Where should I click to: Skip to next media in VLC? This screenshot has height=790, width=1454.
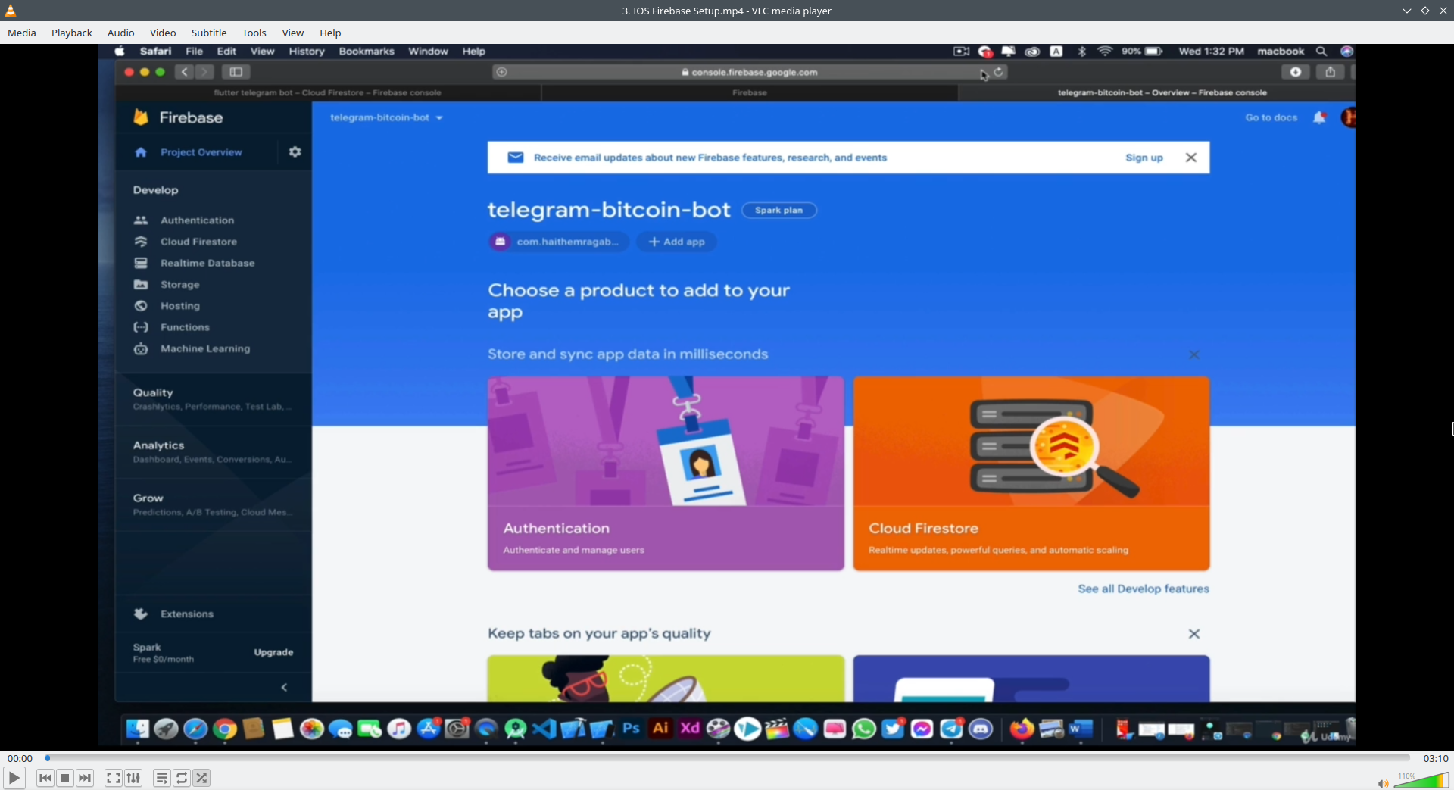tap(85, 778)
